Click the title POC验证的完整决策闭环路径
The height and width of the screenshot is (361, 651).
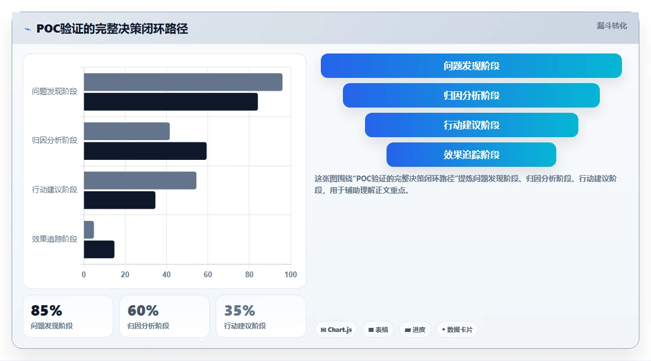[112, 28]
